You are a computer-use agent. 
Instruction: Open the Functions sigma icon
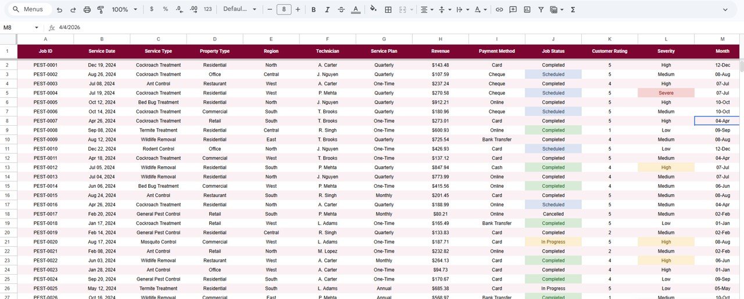573,10
